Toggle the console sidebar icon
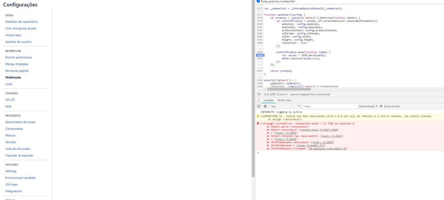 (x=259, y=106)
